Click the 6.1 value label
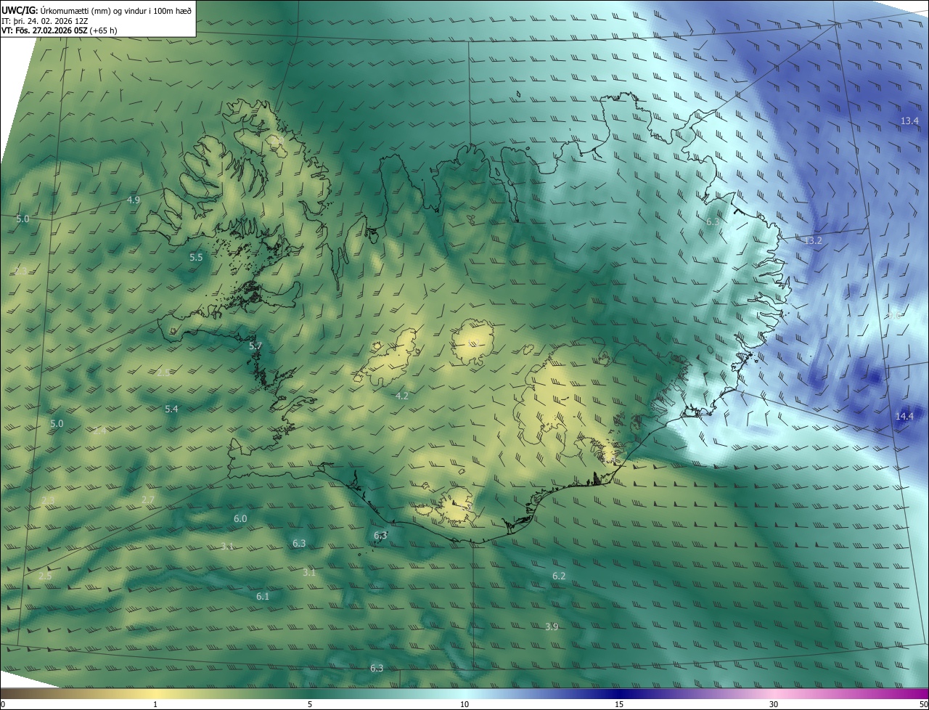This screenshot has width=929, height=710. pos(263,596)
